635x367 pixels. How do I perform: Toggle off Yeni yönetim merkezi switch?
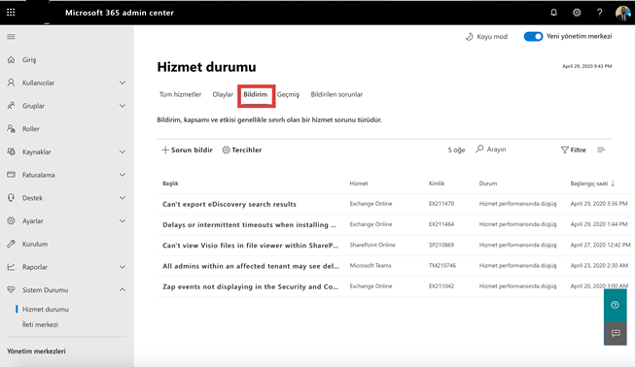tap(533, 36)
